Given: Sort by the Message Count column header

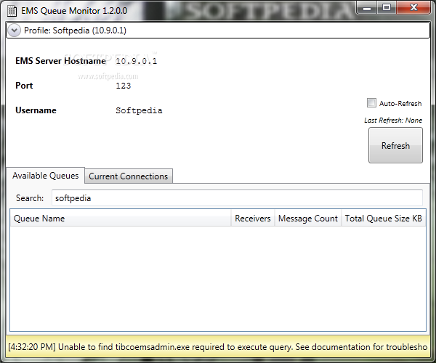Looking at the screenshot, I should click(x=308, y=219).
